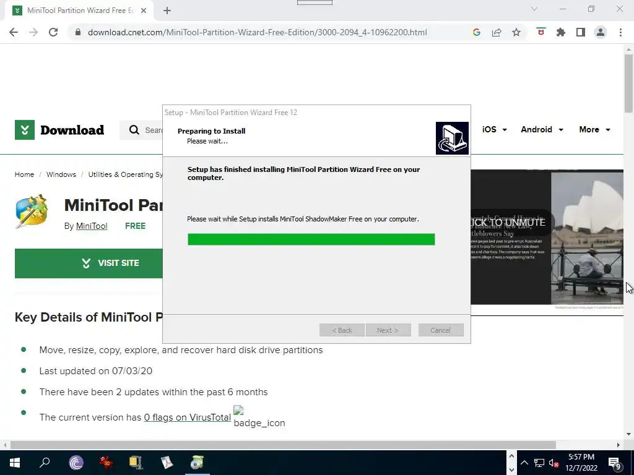Expand the More dropdown menu
The height and width of the screenshot is (475, 634).
(x=595, y=130)
